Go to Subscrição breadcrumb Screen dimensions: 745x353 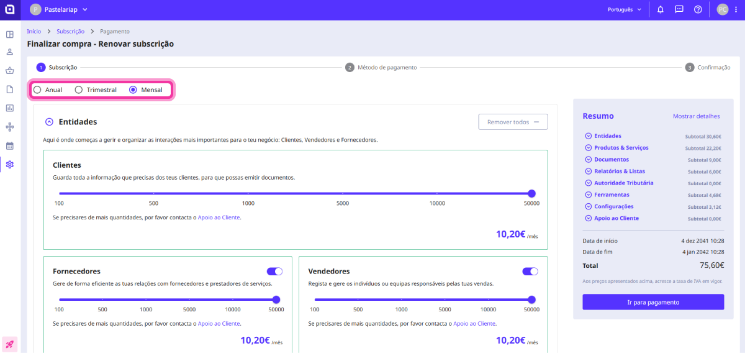click(x=70, y=31)
